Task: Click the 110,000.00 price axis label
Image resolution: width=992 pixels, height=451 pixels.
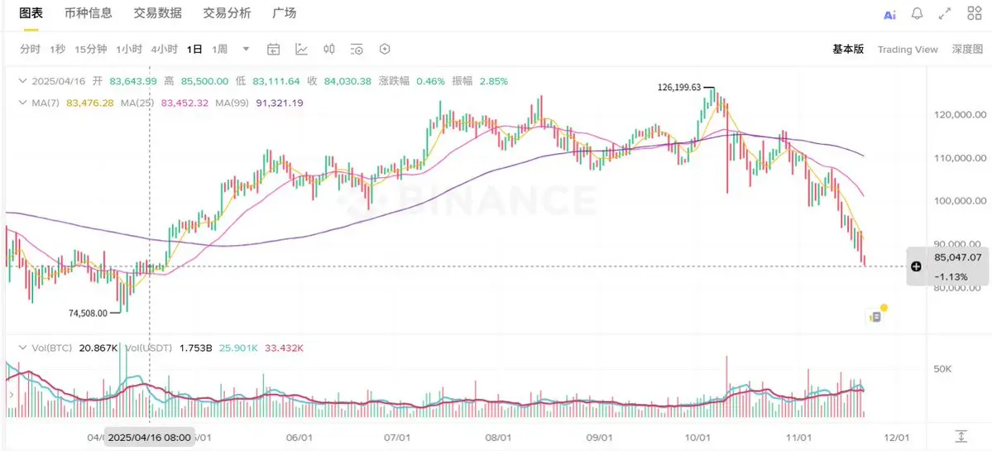Action: tap(960, 158)
